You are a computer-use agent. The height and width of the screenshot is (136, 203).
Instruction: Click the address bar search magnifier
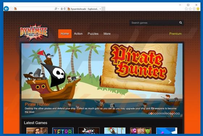56,9
